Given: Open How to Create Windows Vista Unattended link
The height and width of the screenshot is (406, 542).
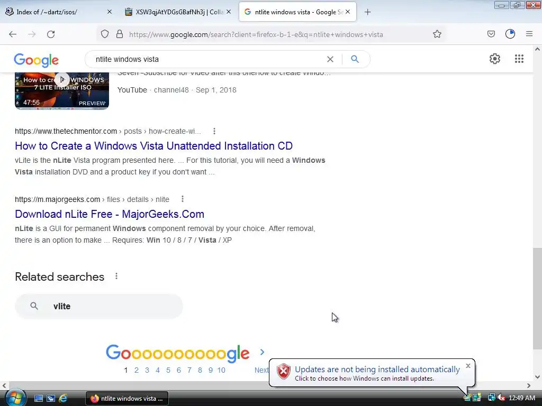Looking at the screenshot, I should pyautogui.click(x=154, y=146).
